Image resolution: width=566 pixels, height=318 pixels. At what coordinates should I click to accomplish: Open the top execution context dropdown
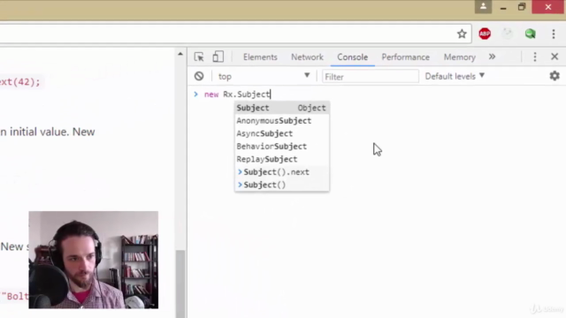coord(264,77)
